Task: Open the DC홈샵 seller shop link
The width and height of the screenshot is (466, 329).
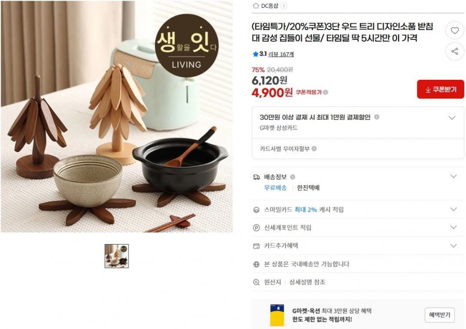Action: coord(270,6)
